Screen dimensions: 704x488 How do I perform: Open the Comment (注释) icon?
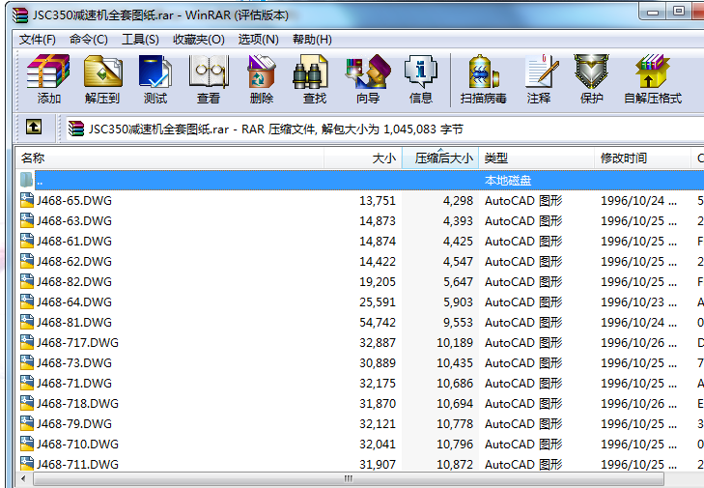pos(543,71)
